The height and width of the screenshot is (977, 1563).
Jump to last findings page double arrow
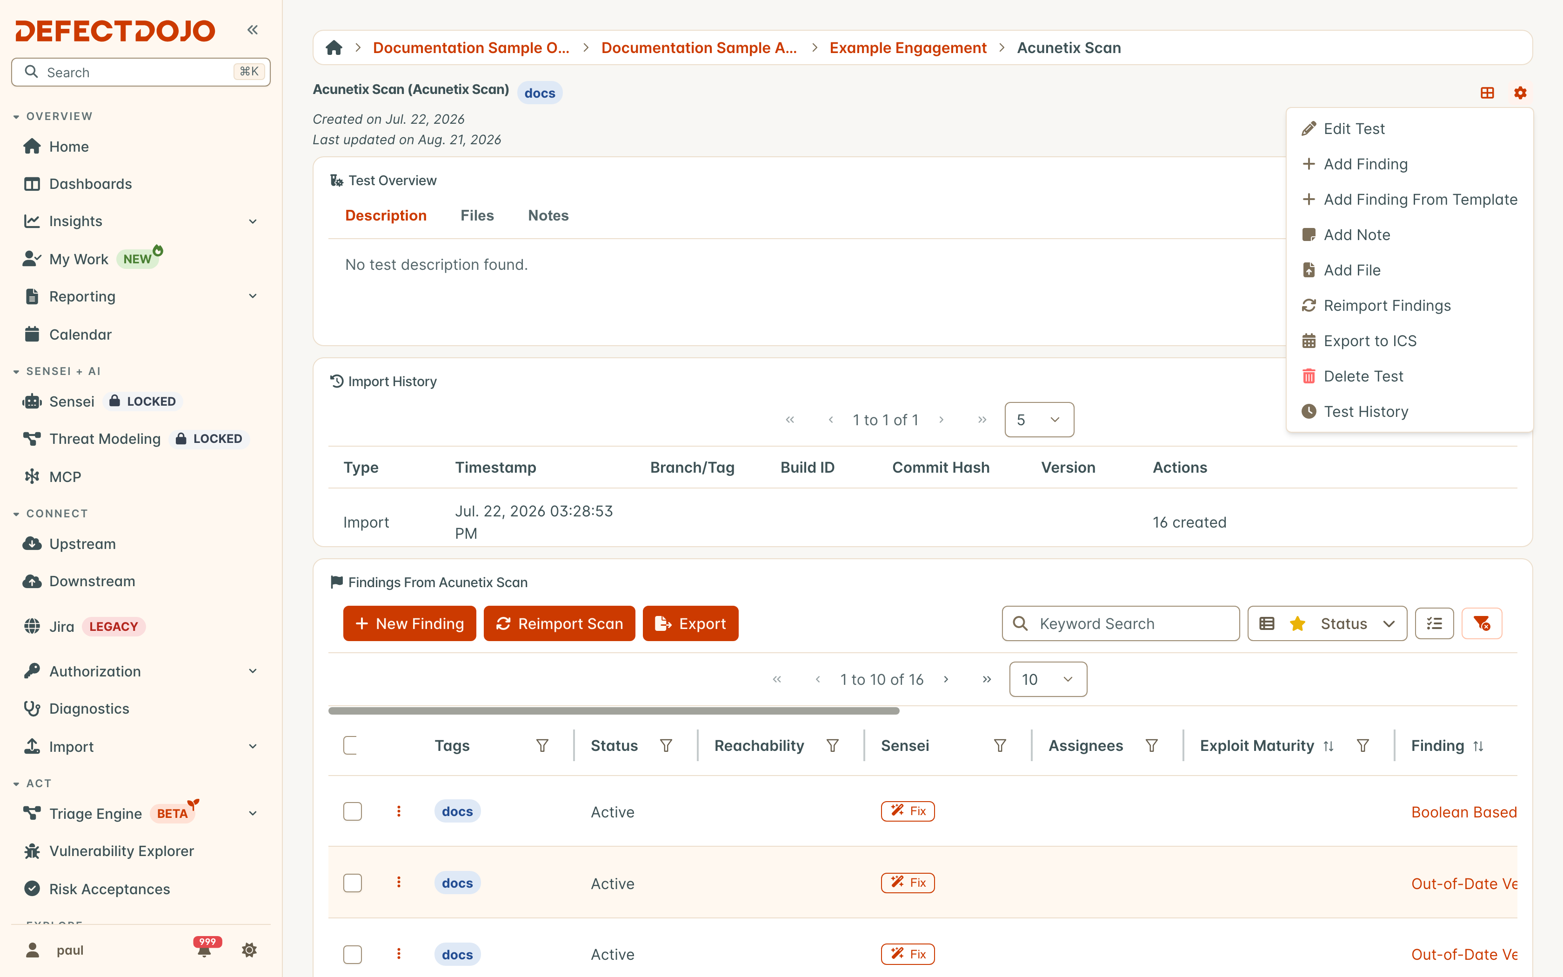987,679
